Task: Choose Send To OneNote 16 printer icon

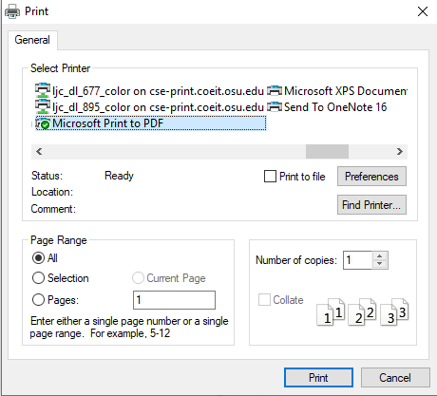Action: pos(275,107)
